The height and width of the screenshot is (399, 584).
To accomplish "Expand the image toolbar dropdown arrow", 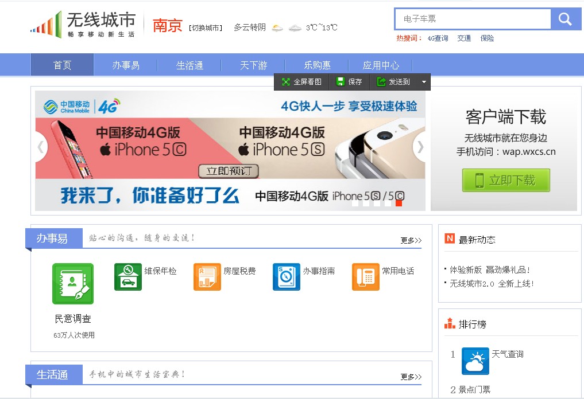I will pos(424,82).
